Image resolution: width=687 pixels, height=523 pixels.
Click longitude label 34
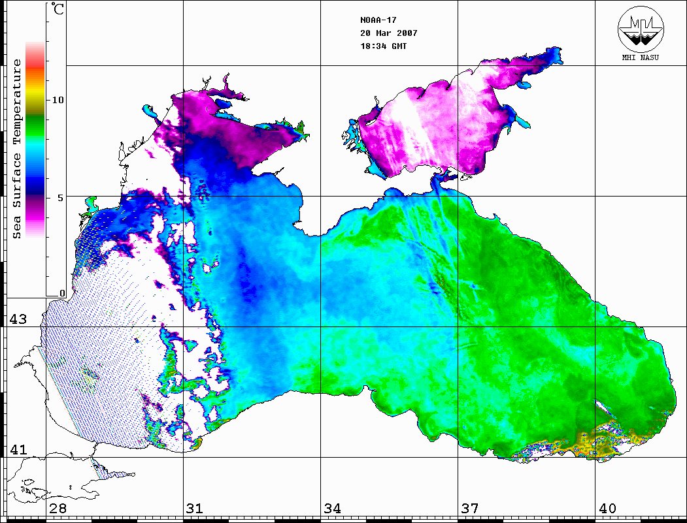[x=332, y=509]
